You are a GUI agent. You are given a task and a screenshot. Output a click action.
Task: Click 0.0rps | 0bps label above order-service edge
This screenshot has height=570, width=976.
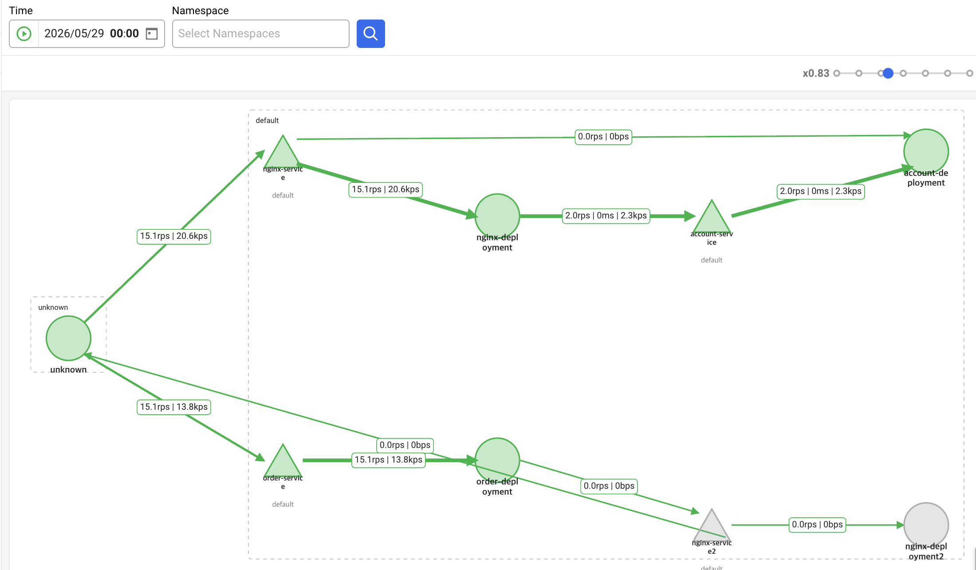pyautogui.click(x=405, y=445)
